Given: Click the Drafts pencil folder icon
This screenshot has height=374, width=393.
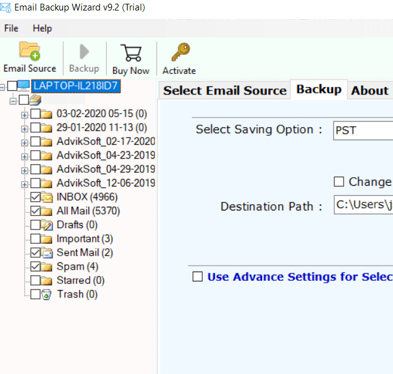Looking at the screenshot, I should click(47, 225).
